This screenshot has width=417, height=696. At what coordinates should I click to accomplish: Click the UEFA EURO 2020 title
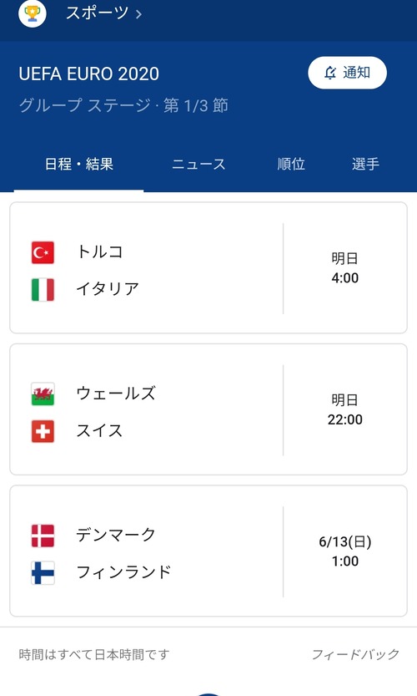[x=89, y=74]
